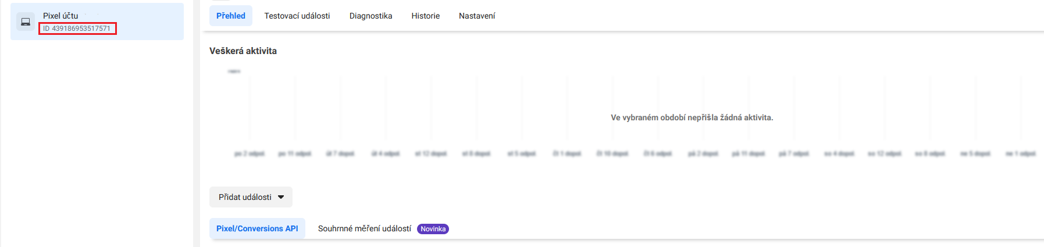Click the pixel ID 439186953517571 text
Viewport: 1044px width, 247px height.
tap(77, 28)
